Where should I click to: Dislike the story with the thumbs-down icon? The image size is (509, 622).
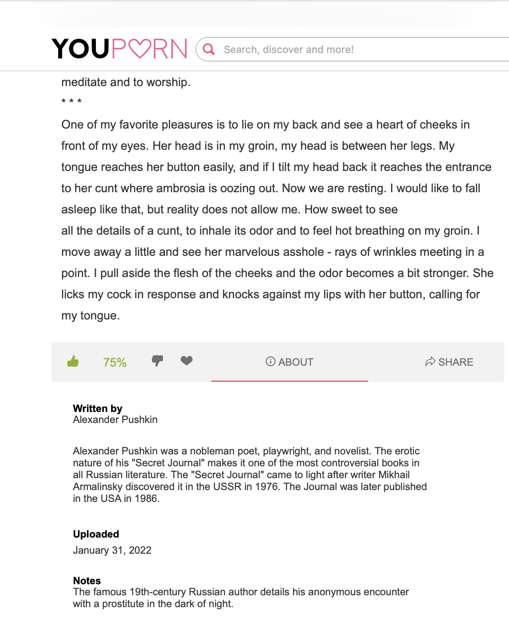pyautogui.click(x=157, y=361)
